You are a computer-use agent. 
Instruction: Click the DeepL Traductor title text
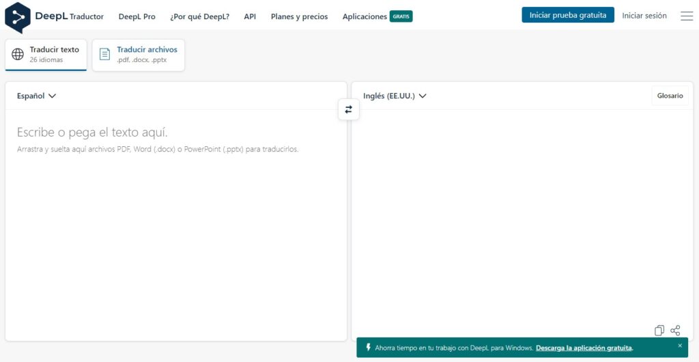click(69, 16)
